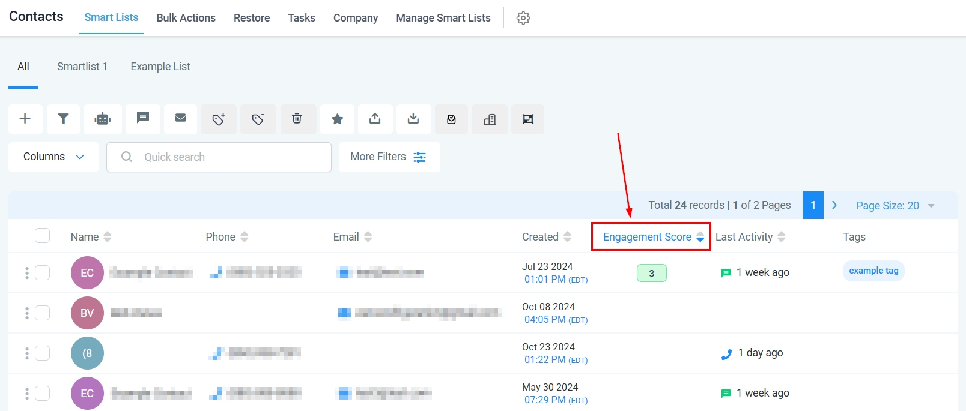Open the filter funnel icon
Screen dimensions: 966x411
63,119
